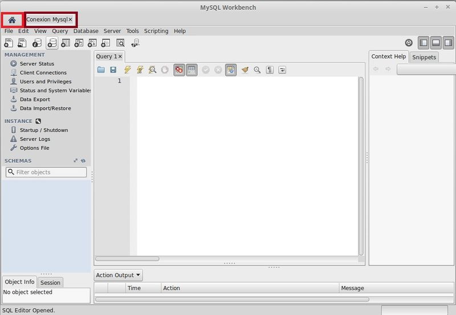456x315 pixels.
Task: Refresh the schemas list icon
Action: [83, 161]
